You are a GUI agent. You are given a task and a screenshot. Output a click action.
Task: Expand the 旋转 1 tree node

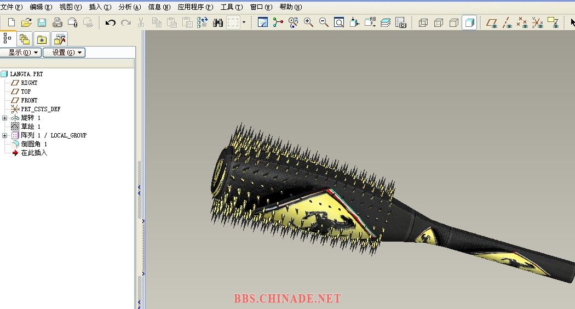coord(5,118)
